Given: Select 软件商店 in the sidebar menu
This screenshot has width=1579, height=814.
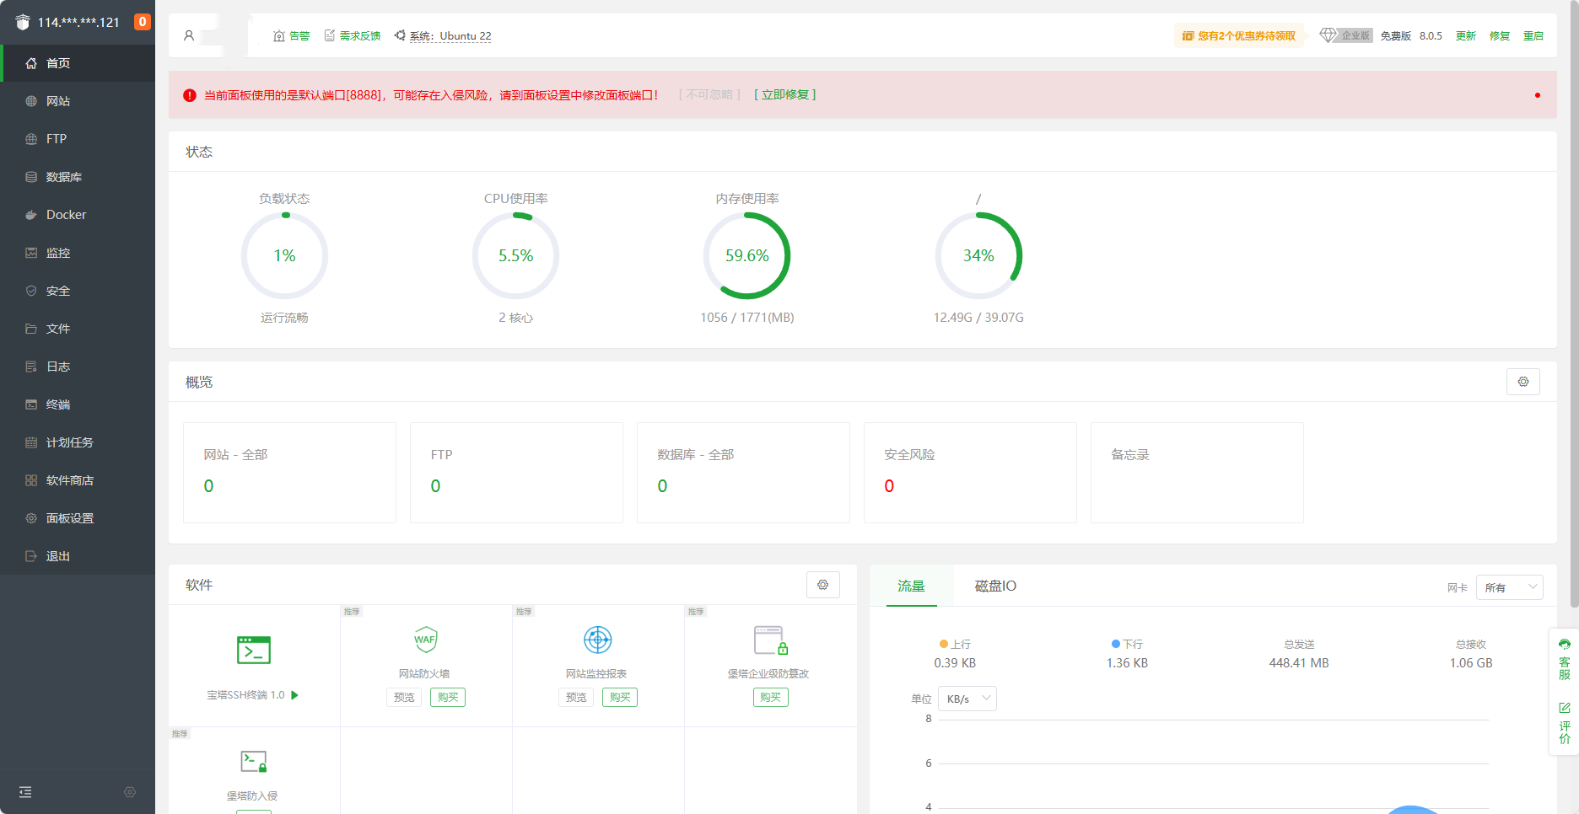Looking at the screenshot, I should point(69,480).
